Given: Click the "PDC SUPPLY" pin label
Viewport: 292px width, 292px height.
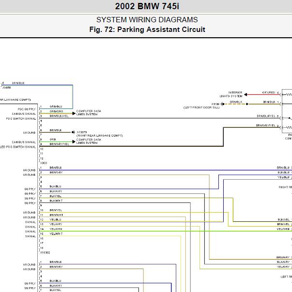Looking at the screenshot, I should tap(27, 109).
